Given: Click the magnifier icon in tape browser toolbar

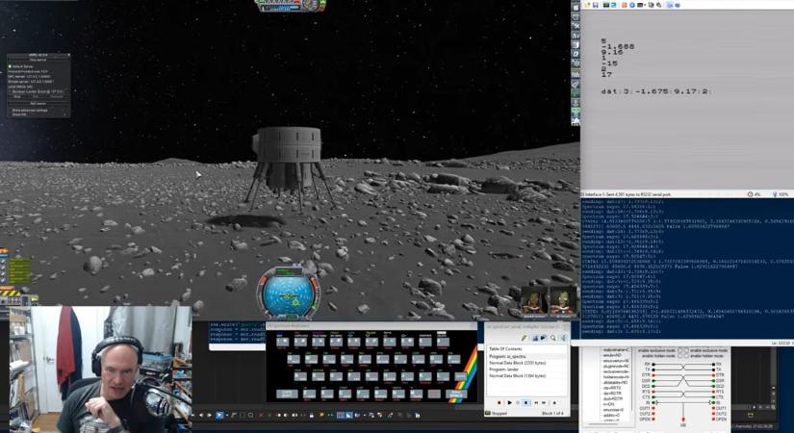Looking at the screenshot, I should [x=554, y=338].
